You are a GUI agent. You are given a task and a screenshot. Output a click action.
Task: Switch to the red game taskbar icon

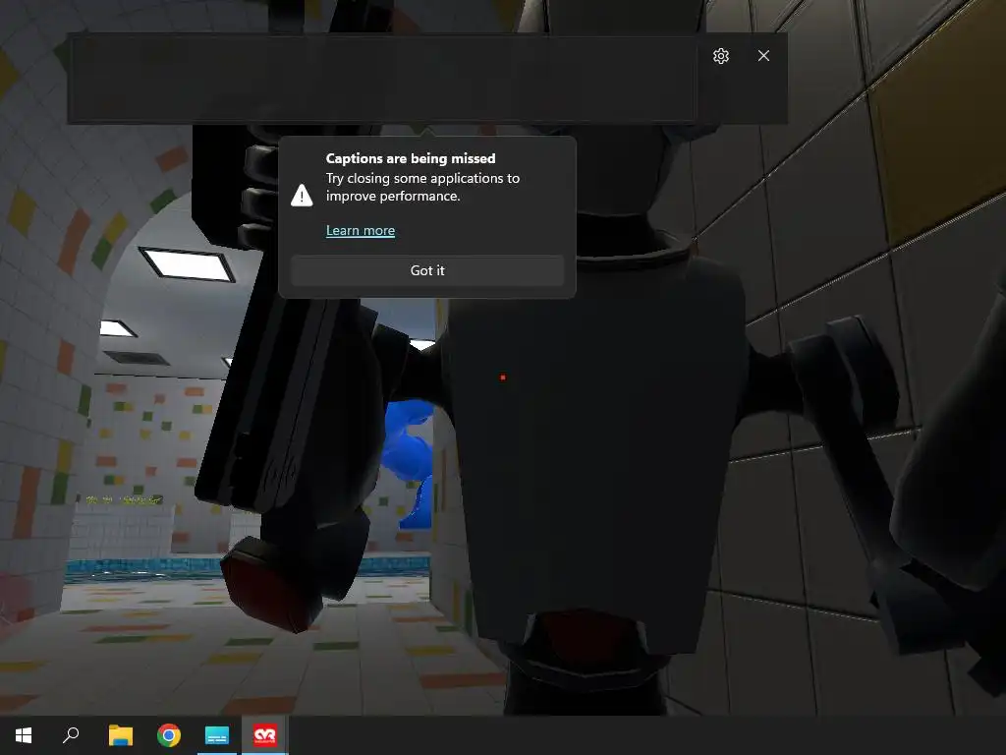265,735
